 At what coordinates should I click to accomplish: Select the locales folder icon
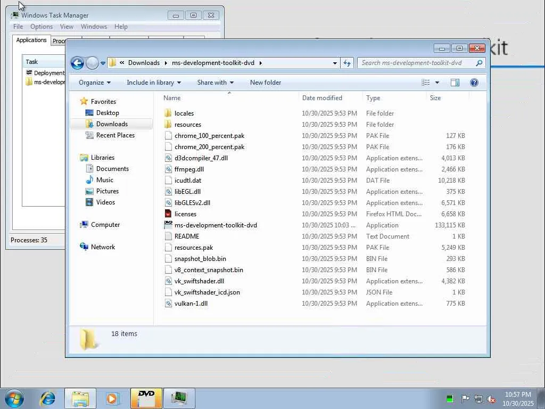(168, 113)
